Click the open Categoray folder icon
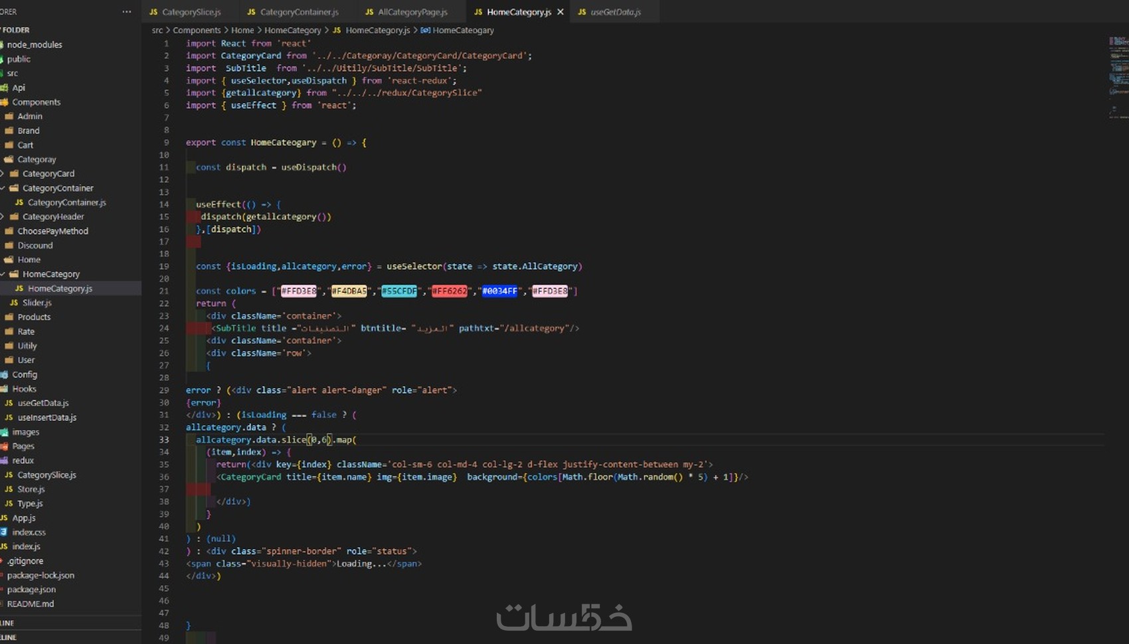This screenshot has width=1129, height=644. [x=9, y=159]
